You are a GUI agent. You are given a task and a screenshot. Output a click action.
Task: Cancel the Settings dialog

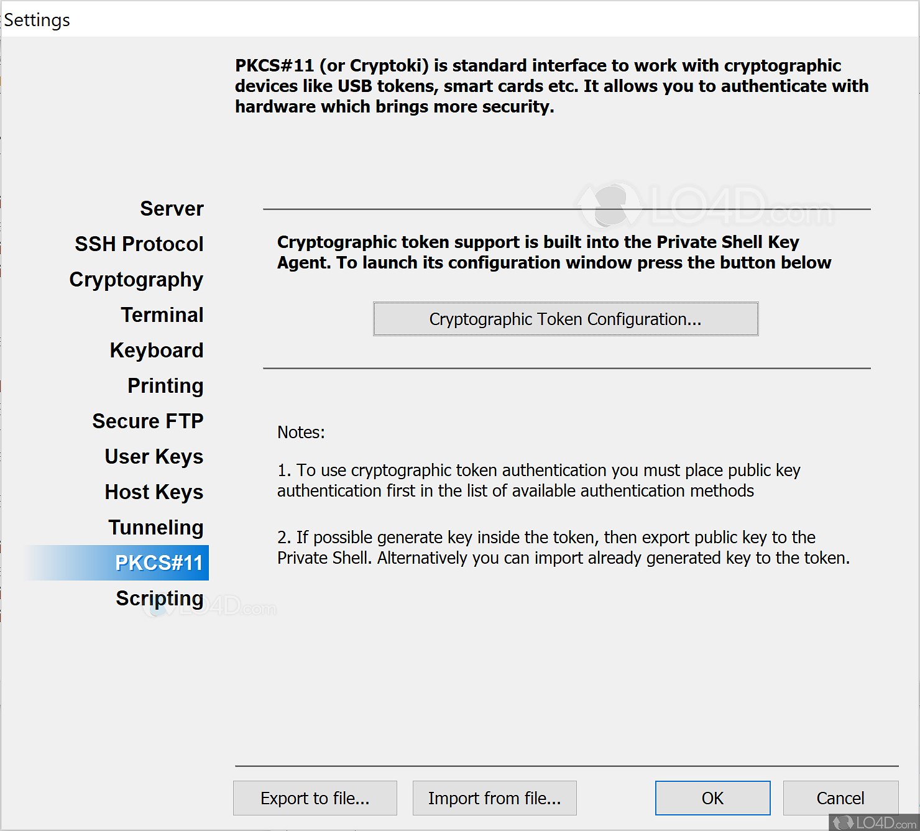click(x=840, y=798)
